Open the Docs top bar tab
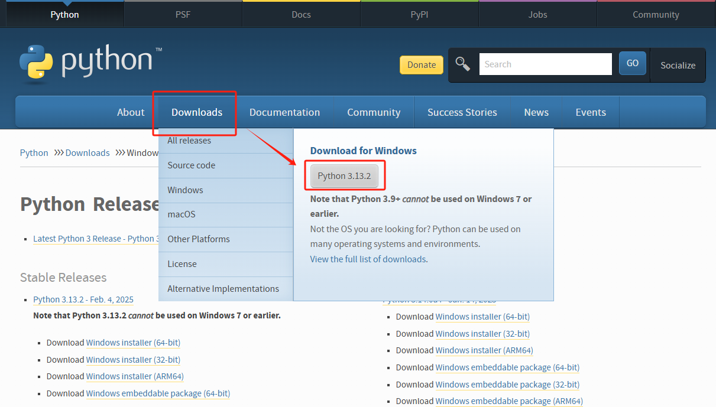The width and height of the screenshot is (716, 407). (x=302, y=14)
